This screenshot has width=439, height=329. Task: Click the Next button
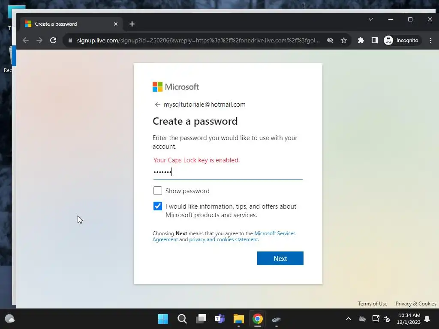[x=280, y=258]
